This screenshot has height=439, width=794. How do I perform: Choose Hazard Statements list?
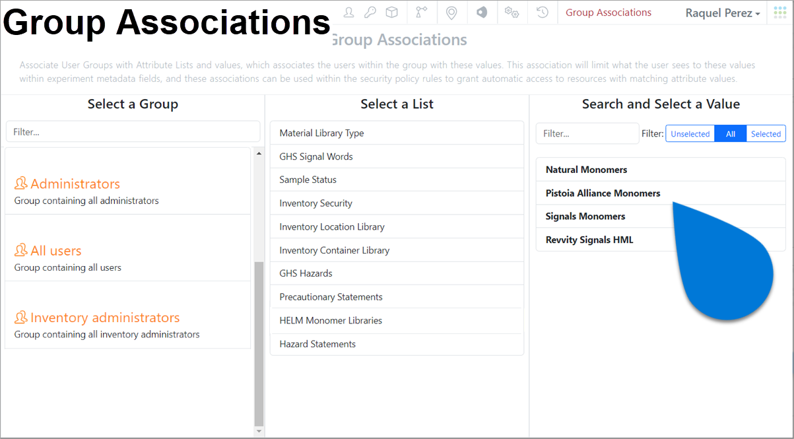tap(397, 344)
